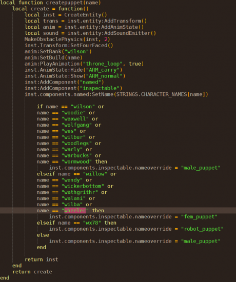Click the first "male_puppet" string after wormwood
The image size is (236, 282).
click(201, 168)
